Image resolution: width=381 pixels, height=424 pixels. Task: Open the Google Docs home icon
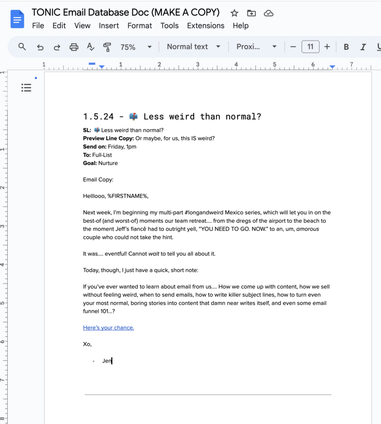[x=17, y=19]
